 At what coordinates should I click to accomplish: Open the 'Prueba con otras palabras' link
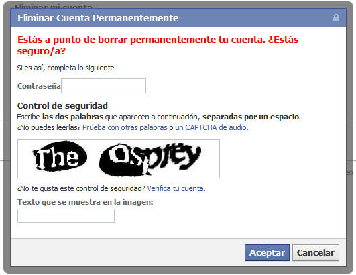125,127
